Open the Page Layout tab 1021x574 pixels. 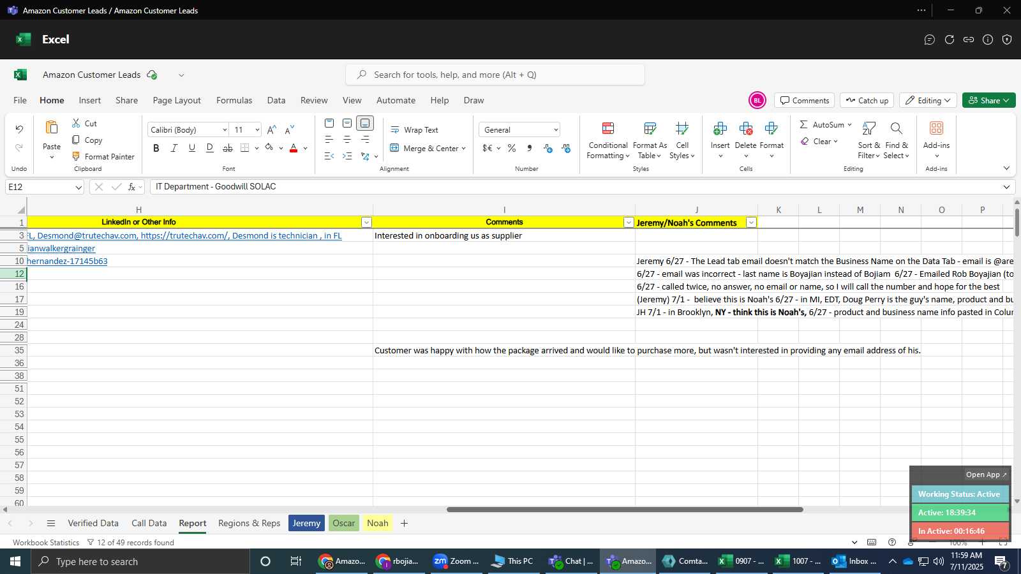tap(177, 100)
